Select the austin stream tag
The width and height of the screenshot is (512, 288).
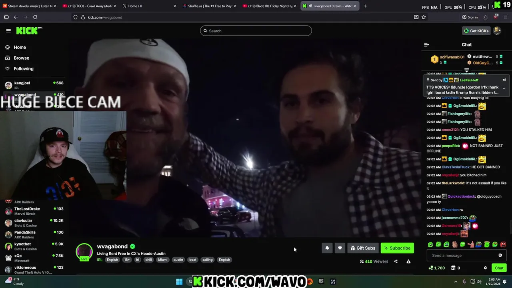[178, 260]
